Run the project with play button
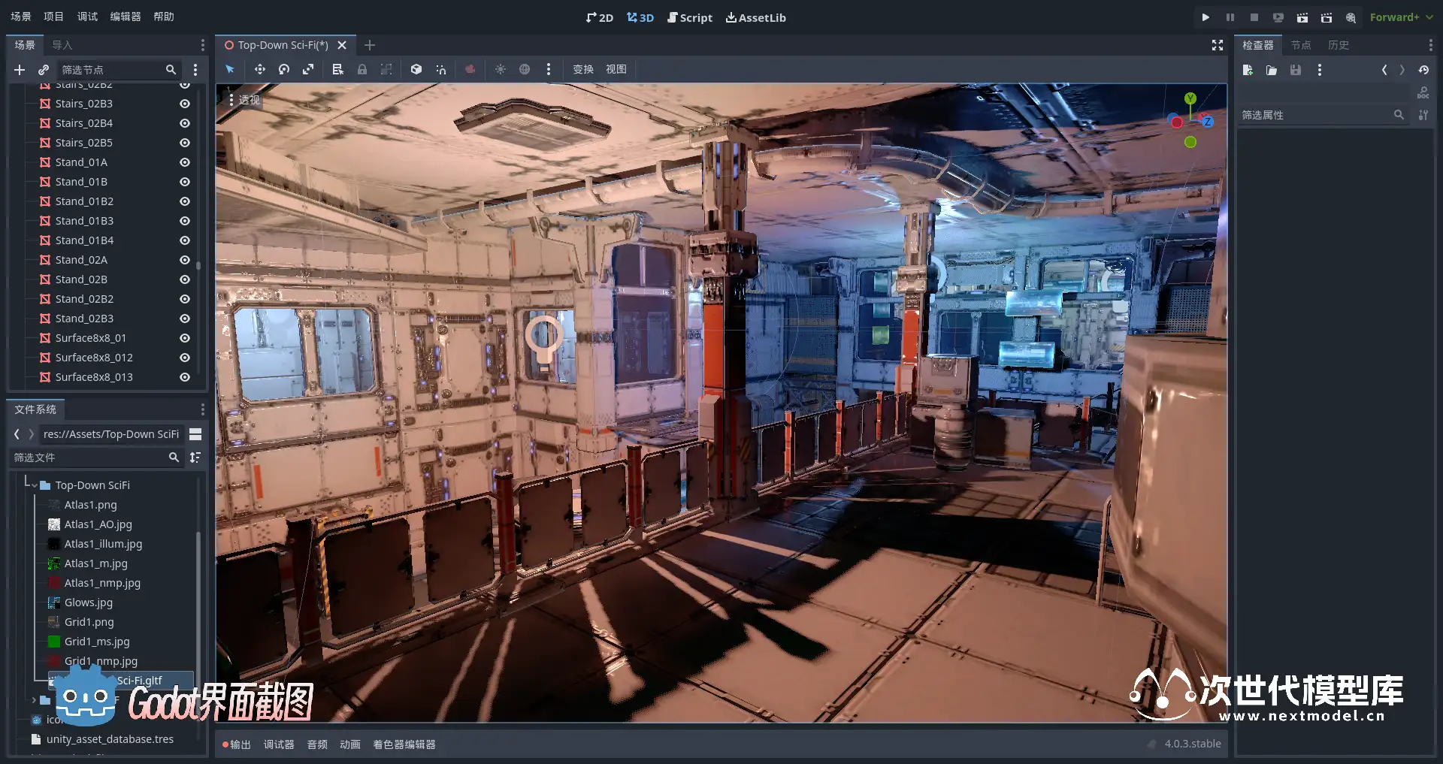 pos(1206,17)
